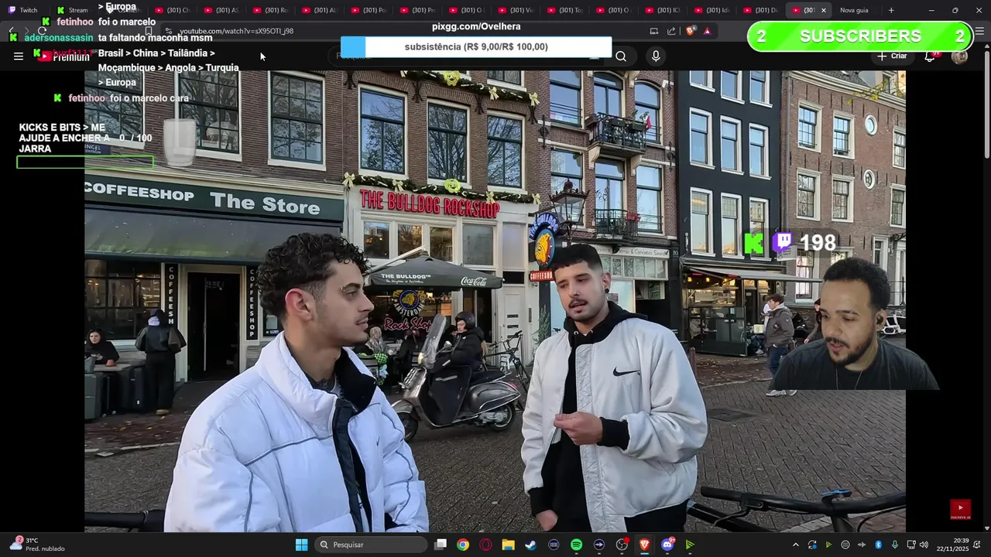Switch to the (301) ICE tab
This screenshot has height=557, width=991.
(663, 10)
